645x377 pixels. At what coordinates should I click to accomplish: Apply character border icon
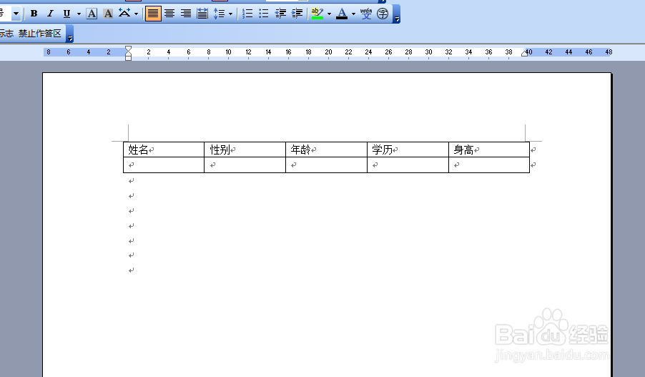pos(92,14)
